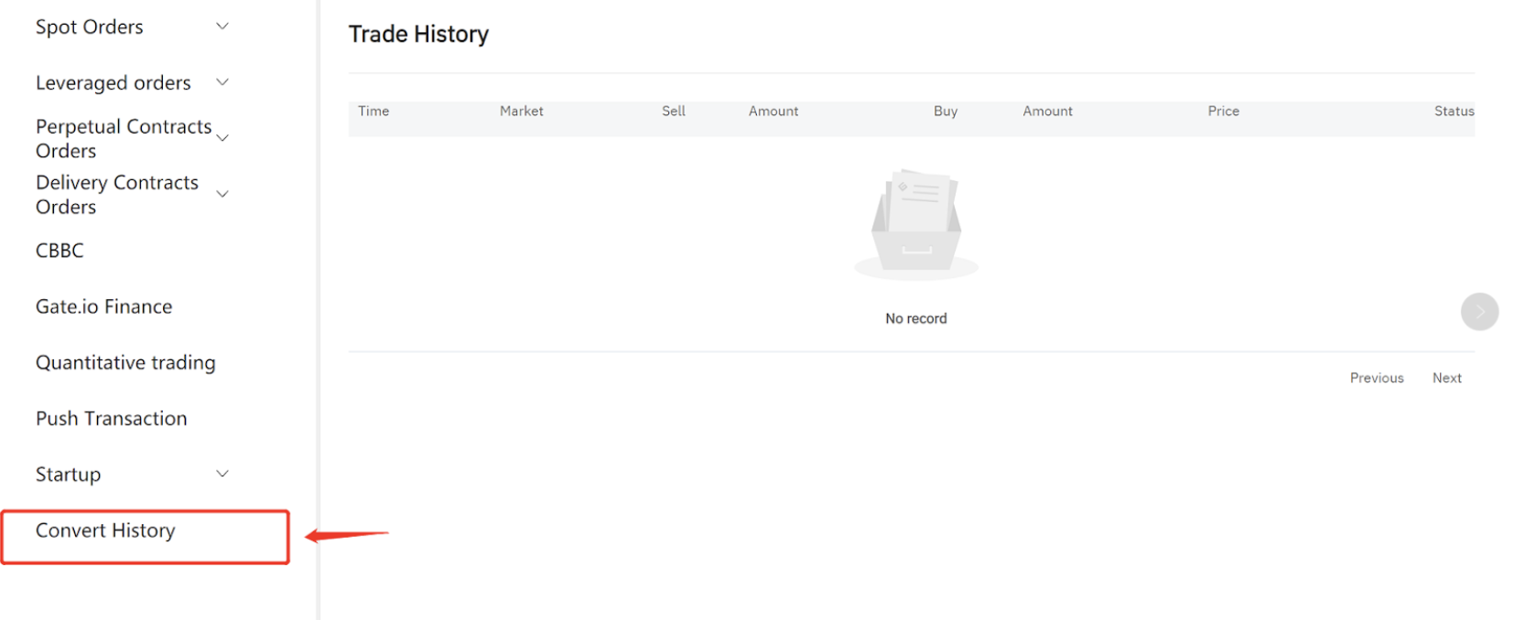
Task: Click the Trade History heading
Action: tap(419, 35)
